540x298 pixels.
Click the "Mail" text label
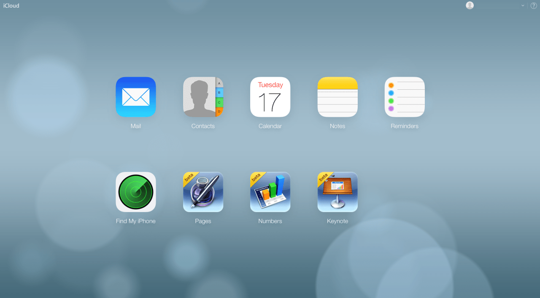pyautogui.click(x=135, y=126)
